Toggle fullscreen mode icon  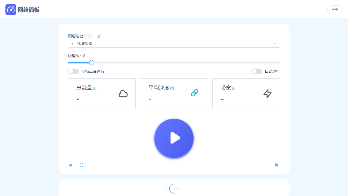(81, 165)
